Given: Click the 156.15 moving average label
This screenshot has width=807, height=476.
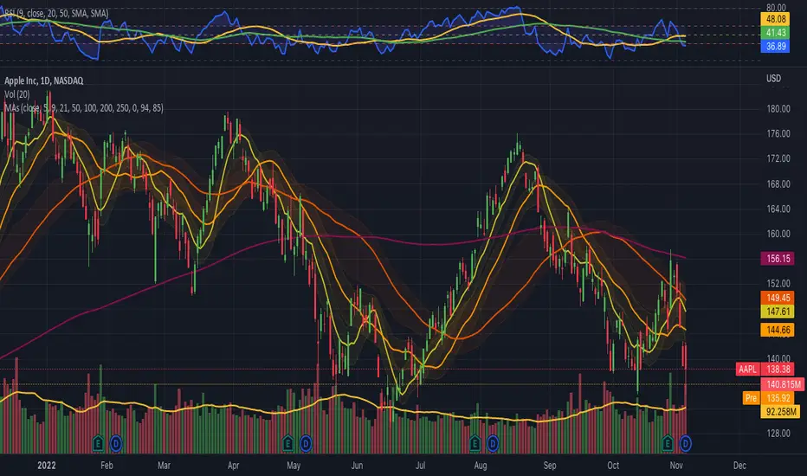Looking at the screenshot, I should point(778,258).
